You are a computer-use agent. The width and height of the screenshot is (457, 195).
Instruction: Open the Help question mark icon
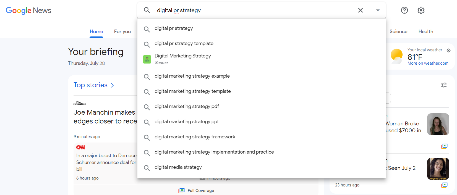click(404, 10)
